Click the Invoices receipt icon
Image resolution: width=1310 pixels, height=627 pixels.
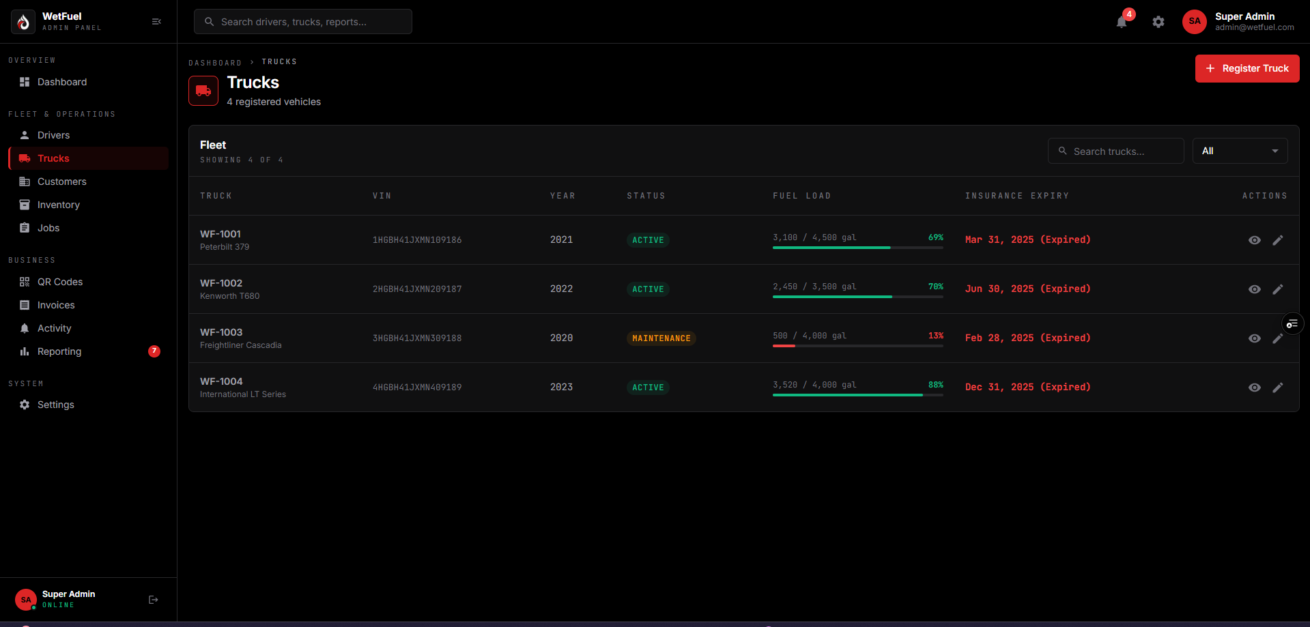25,305
